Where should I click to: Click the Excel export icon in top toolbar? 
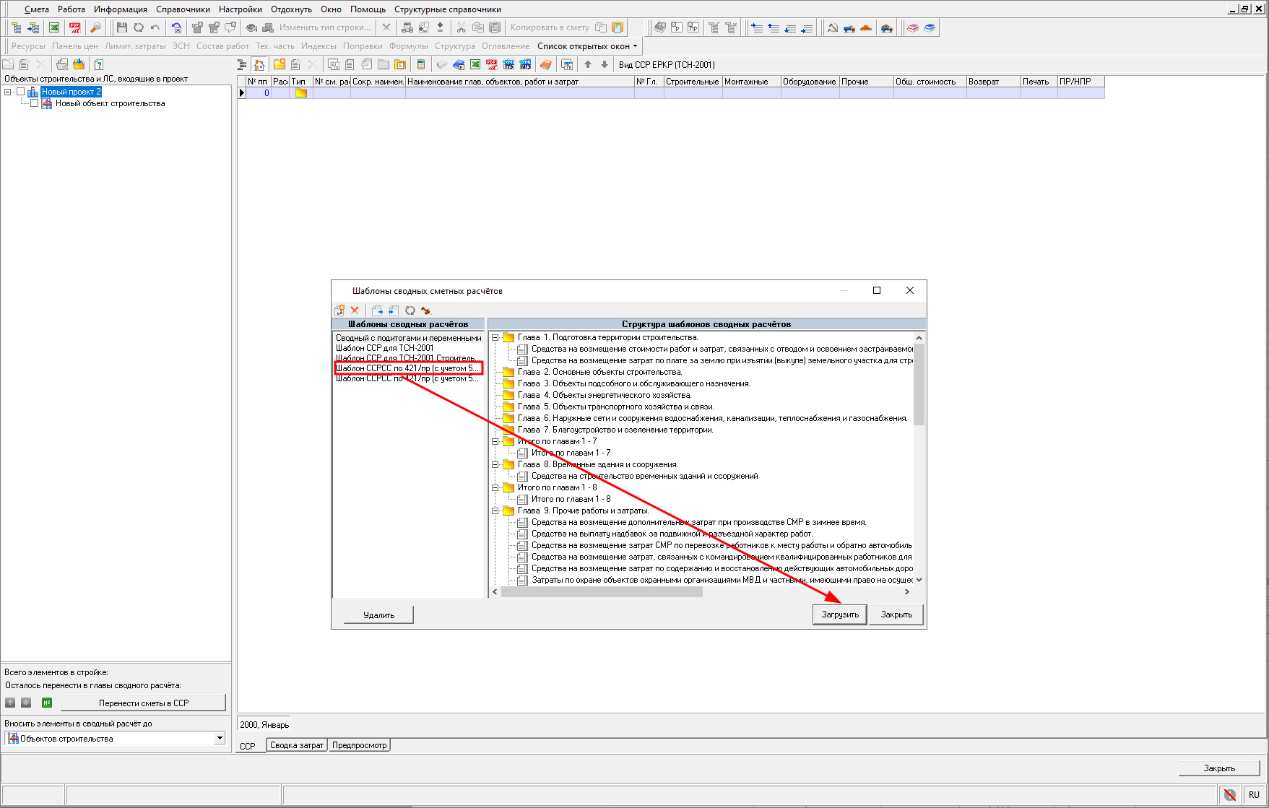click(x=54, y=27)
